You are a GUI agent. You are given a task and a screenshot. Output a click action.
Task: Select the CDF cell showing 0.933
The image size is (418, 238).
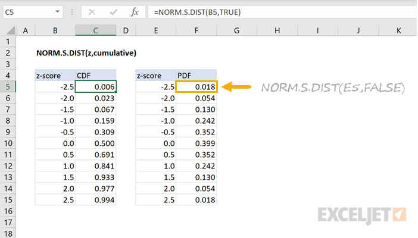coord(96,177)
